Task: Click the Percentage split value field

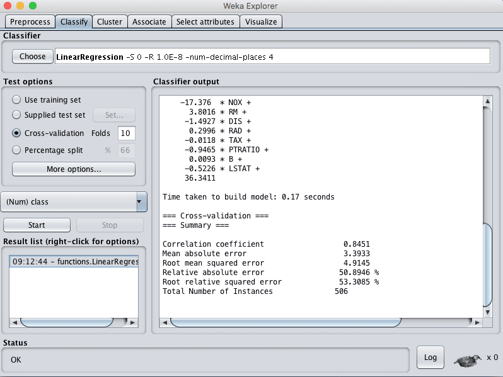Action: click(x=127, y=150)
